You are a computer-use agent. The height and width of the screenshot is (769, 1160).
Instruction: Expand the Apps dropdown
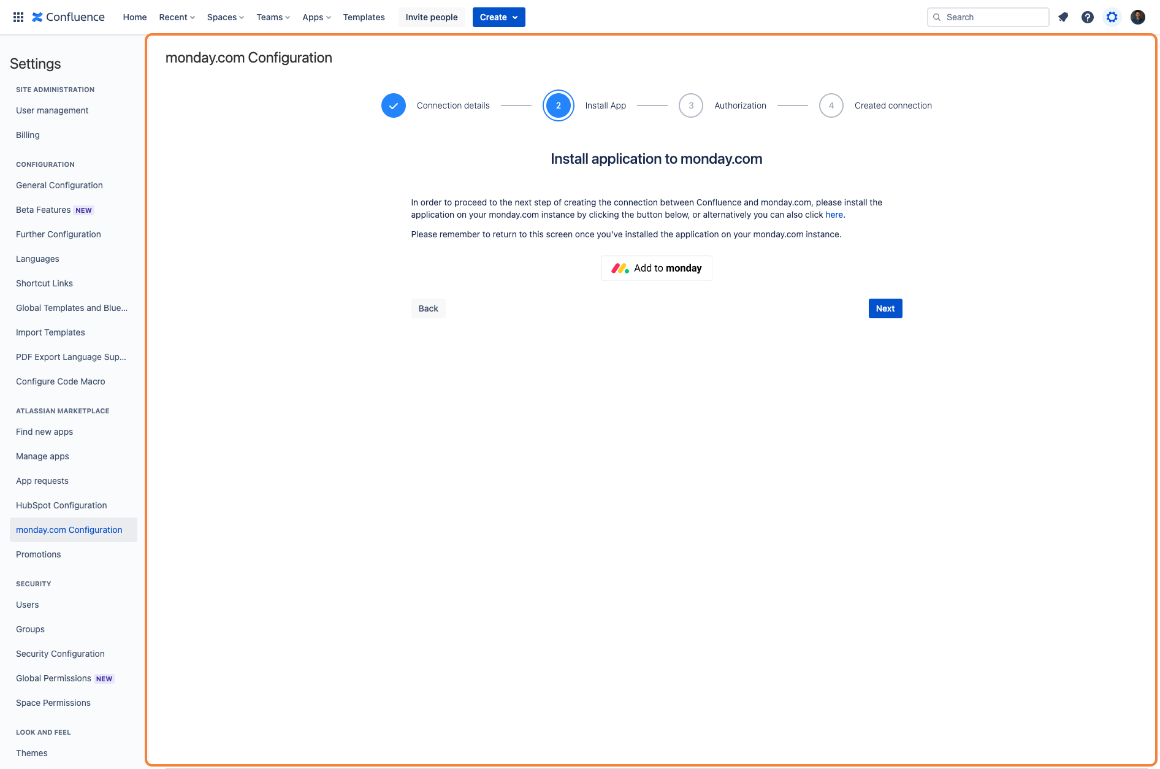point(316,17)
